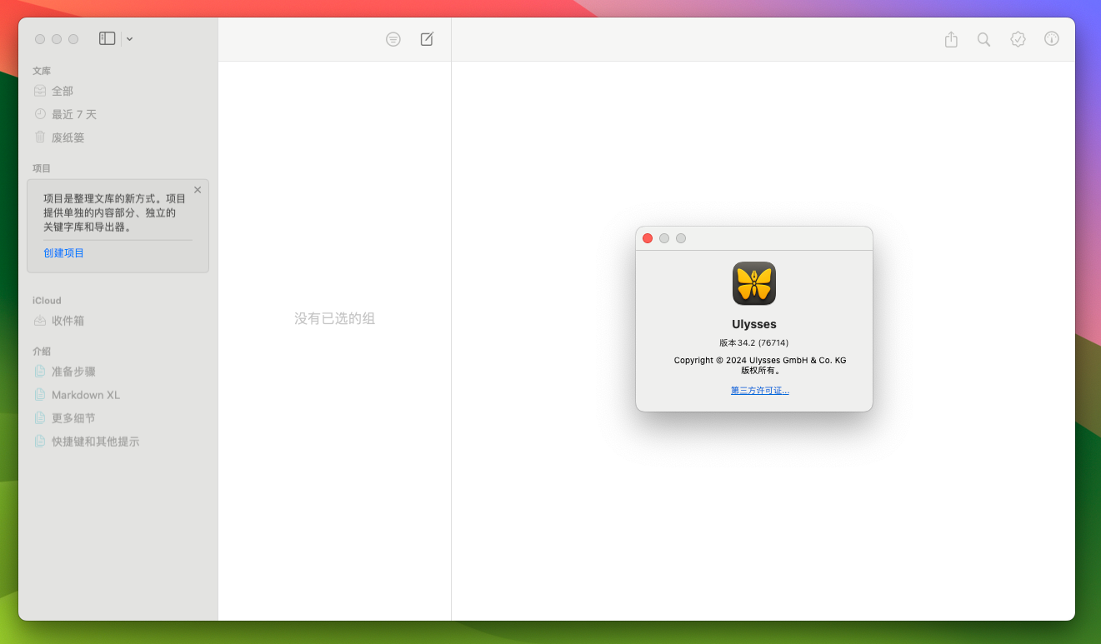Screen dimensions: 1101x644
Task: Toggle the sidebar view icon
Action: coord(107,38)
